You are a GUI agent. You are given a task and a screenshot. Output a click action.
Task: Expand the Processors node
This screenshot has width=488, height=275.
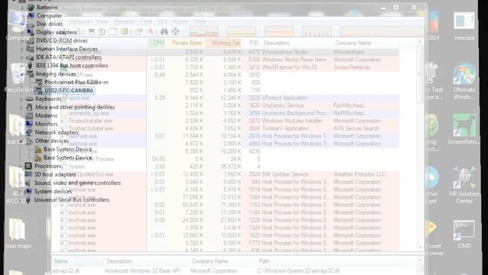pos(21,167)
